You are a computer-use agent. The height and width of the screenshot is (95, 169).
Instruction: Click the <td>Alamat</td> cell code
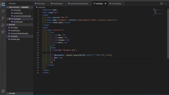pyautogui.click(x=62, y=40)
